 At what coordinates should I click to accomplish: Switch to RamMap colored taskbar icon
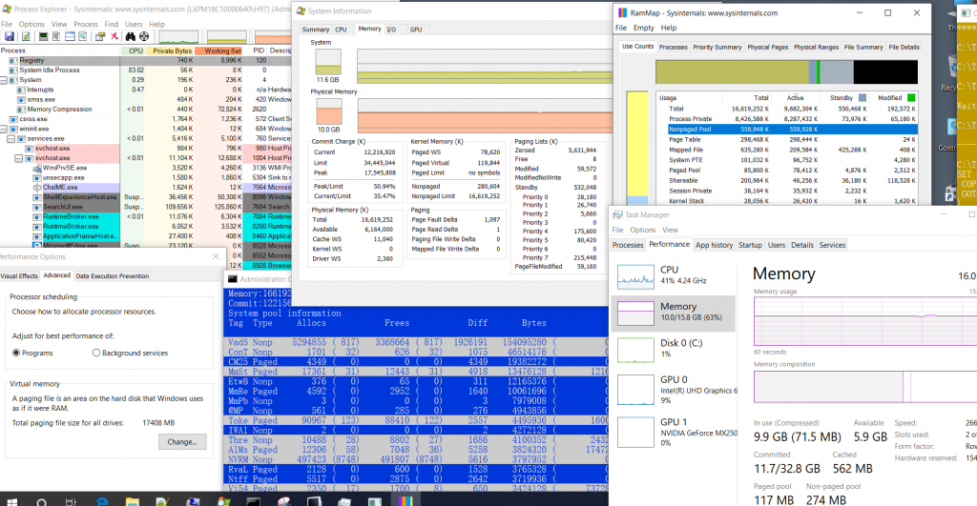[405, 501]
